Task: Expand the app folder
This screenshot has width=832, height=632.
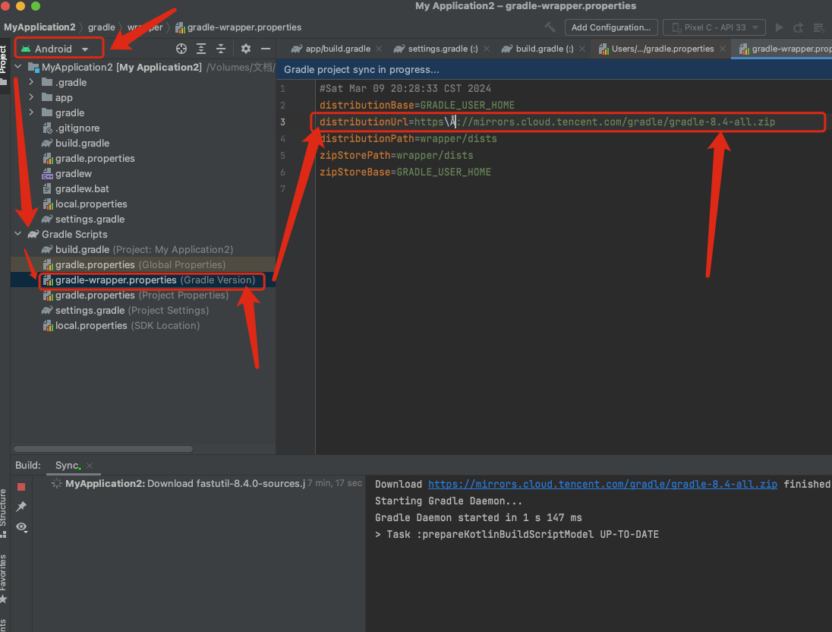Action: click(31, 97)
